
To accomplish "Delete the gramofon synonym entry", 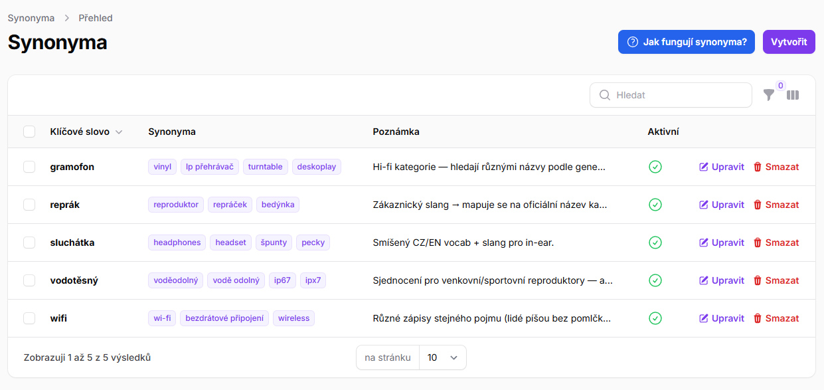I will [x=776, y=167].
